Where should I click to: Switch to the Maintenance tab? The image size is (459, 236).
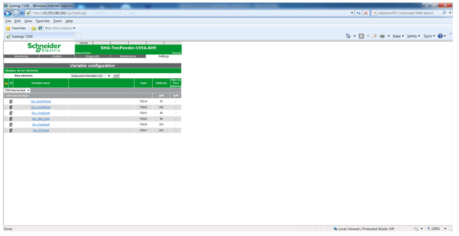click(x=128, y=56)
